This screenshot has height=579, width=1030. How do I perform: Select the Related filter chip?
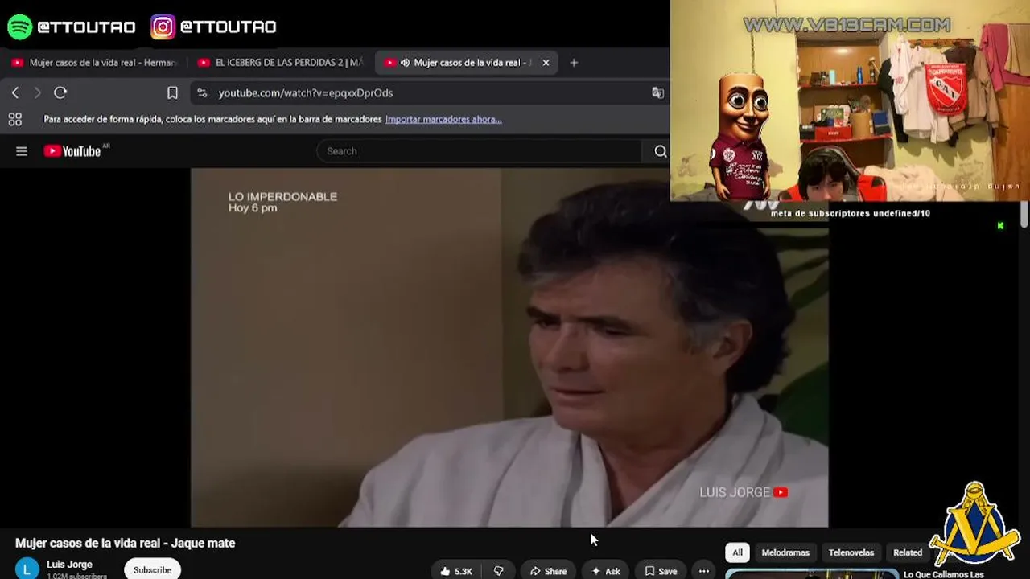(908, 552)
